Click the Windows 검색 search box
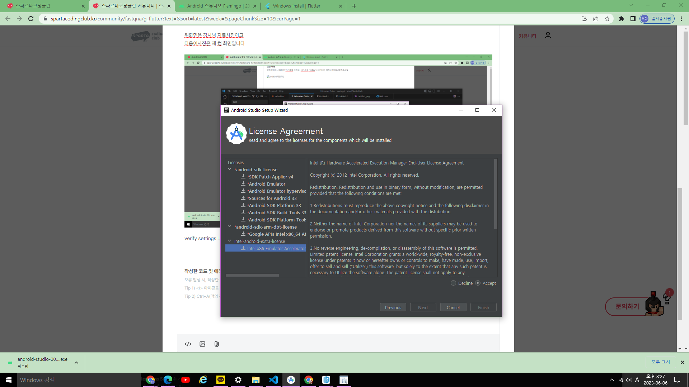The image size is (689, 387). (x=79, y=380)
